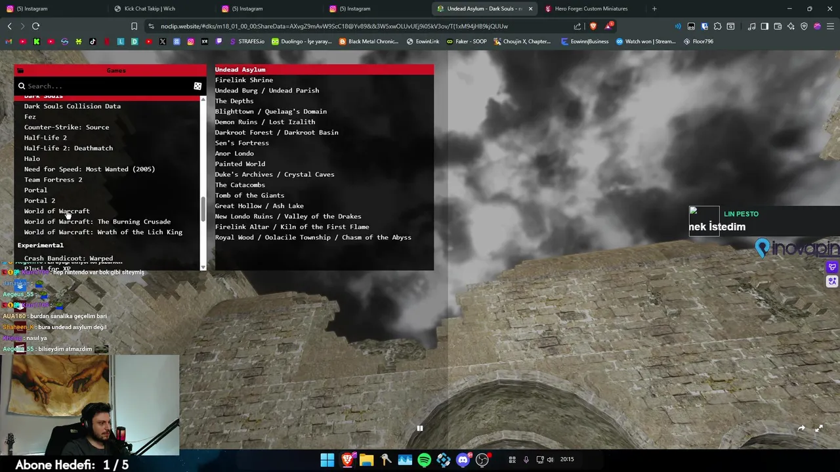The width and height of the screenshot is (840, 472).
Task: Load Sen's Fortress scene
Action: (x=241, y=143)
